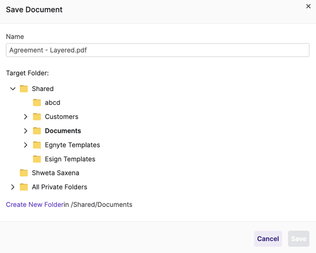Click the document Name input field
Image resolution: width=316 pixels, height=253 pixels.
click(x=157, y=50)
